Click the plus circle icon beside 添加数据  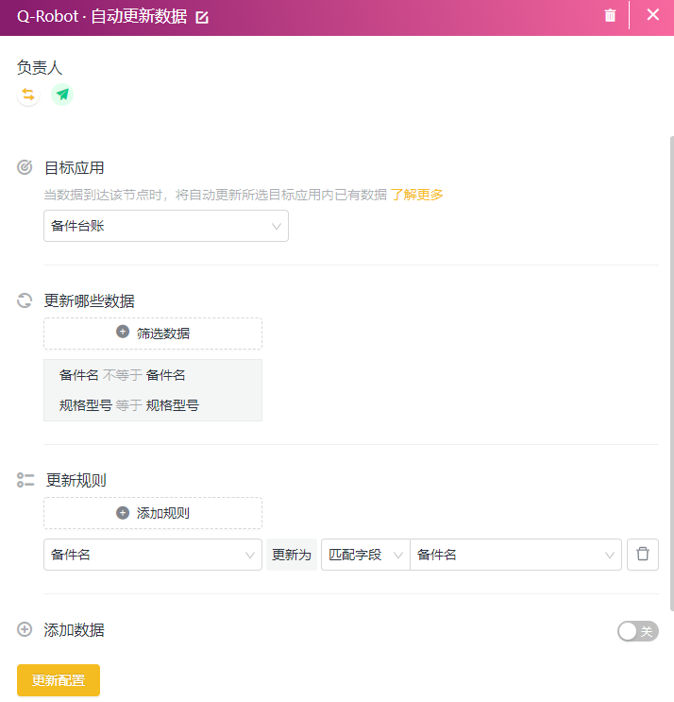tap(25, 629)
